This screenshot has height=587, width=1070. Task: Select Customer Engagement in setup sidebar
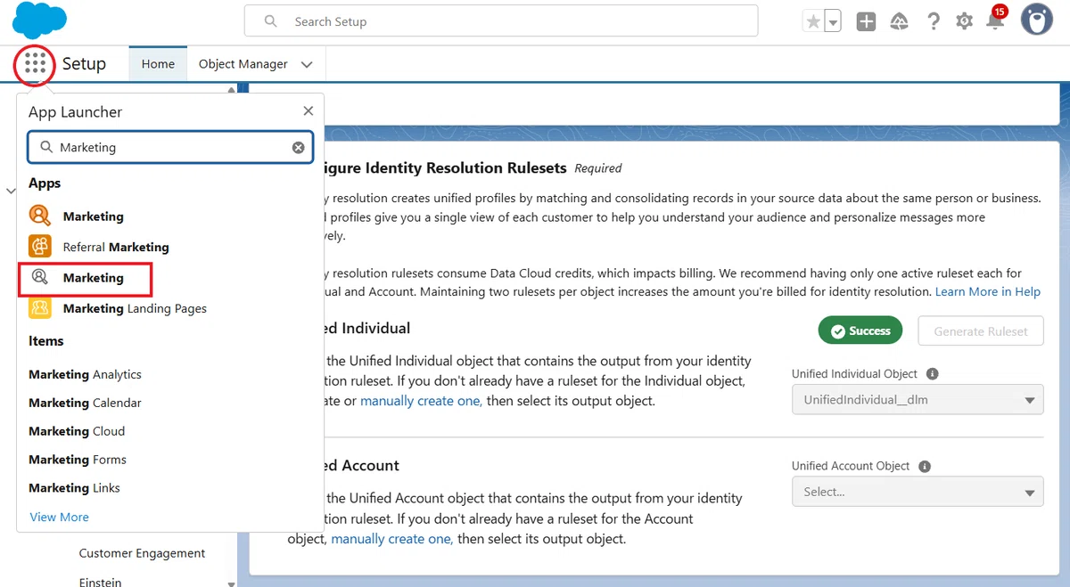pyautogui.click(x=142, y=553)
